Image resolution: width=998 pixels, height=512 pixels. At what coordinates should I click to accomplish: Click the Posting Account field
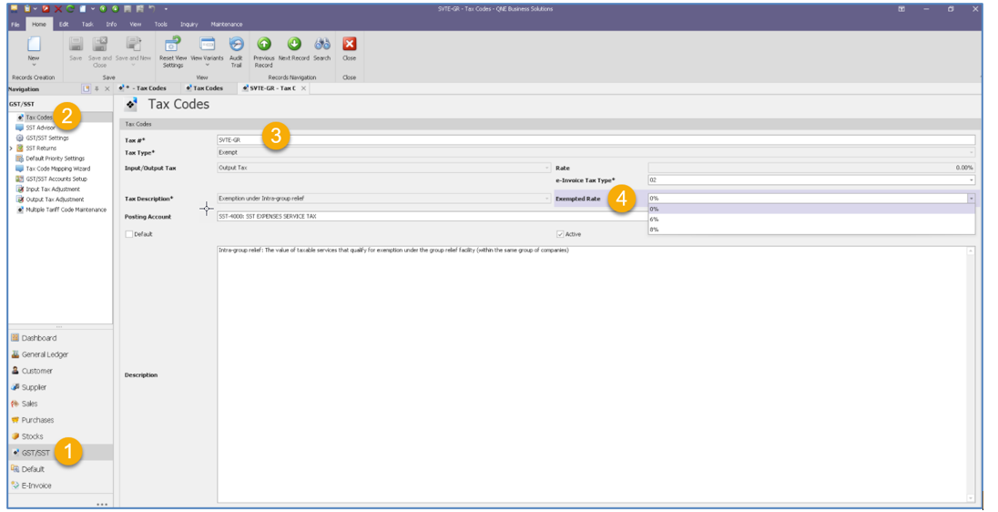click(x=433, y=217)
